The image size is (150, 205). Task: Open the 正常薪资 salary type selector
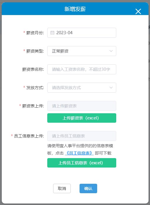[x=82, y=51]
